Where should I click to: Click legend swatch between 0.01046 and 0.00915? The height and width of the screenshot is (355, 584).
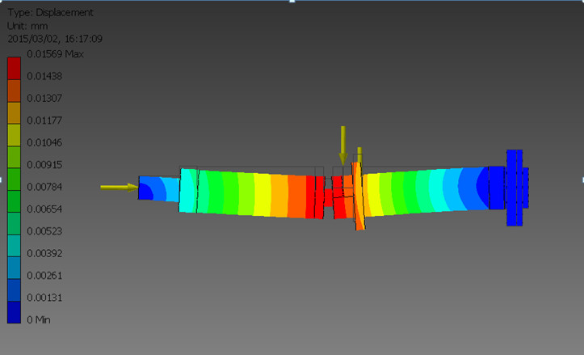14,157
